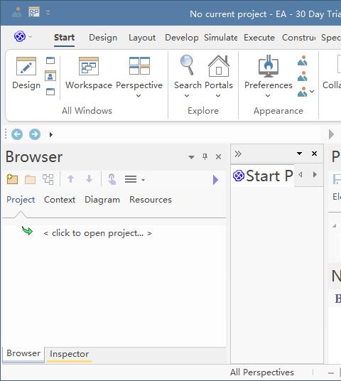Click the bottom visual style icon in Appearance

click(x=303, y=92)
